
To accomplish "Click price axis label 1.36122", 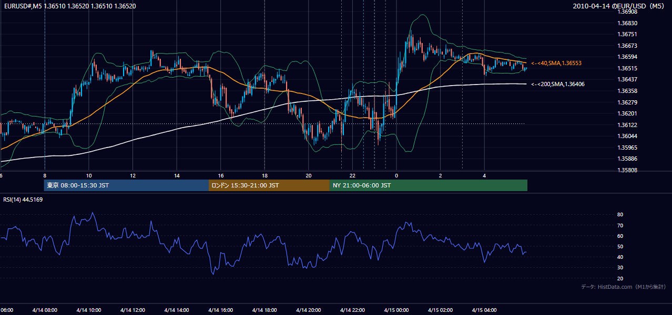I will (x=628, y=125).
